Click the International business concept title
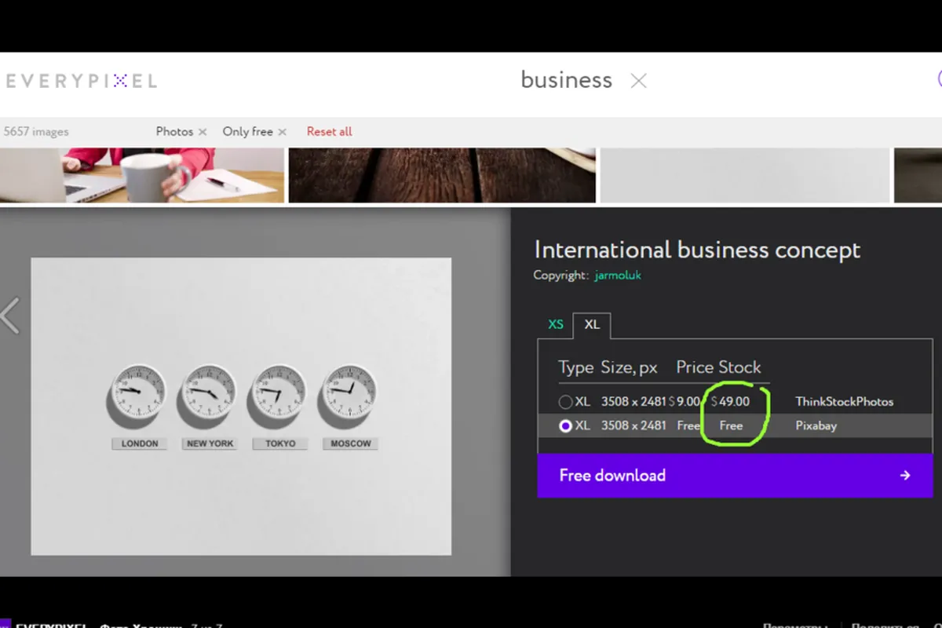Viewport: 942px width, 628px height. pos(697,250)
